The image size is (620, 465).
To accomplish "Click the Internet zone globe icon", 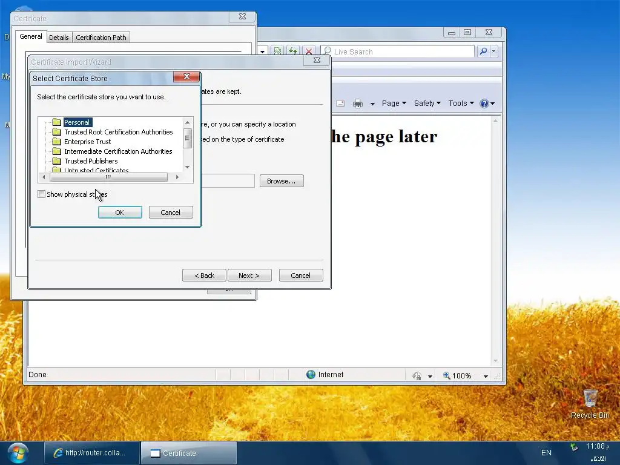I will [x=311, y=374].
